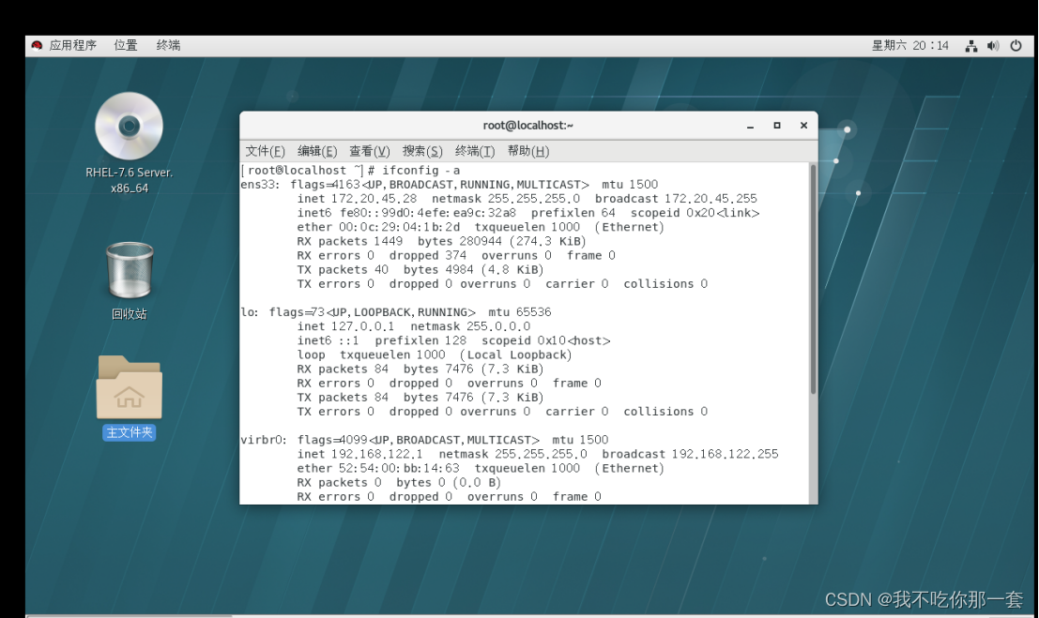
Task: Click the terminal vertical scrollbar thumb
Action: coord(813,279)
